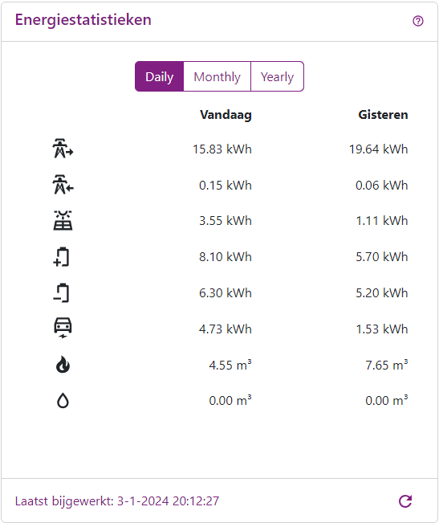The height and width of the screenshot is (523, 439).
Task: Click the Vandaag column header
Action: point(226,115)
